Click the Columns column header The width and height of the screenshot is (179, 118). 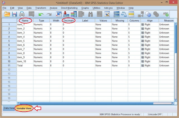pos(134,20)
